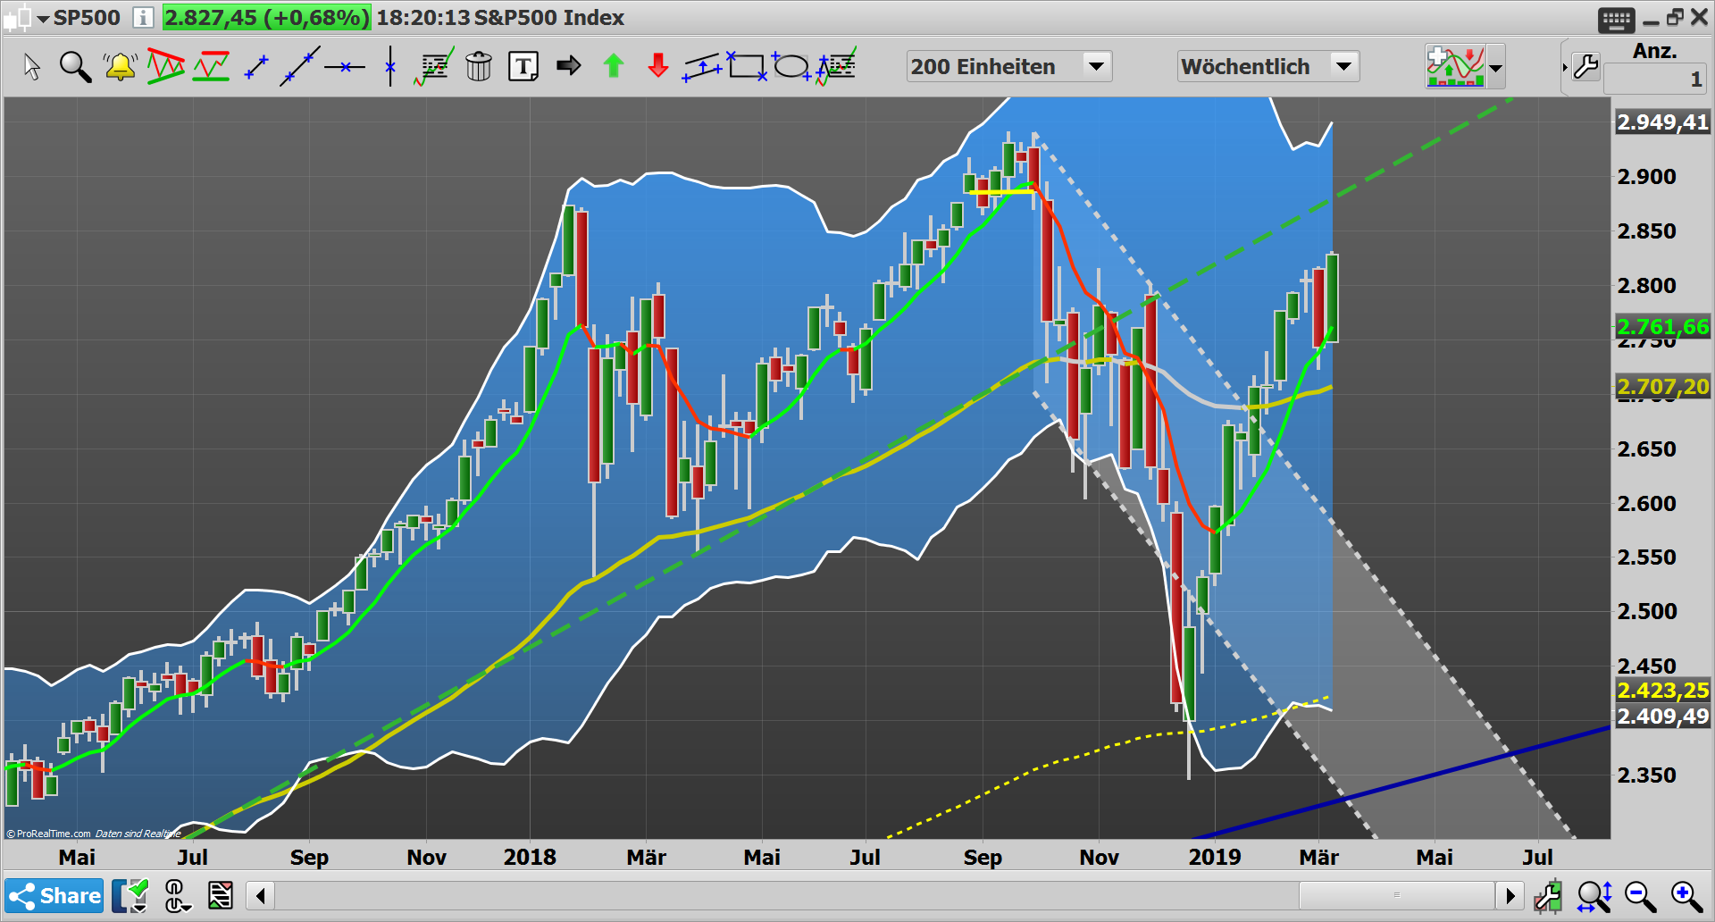The height and width of the screenshot is (922, 1715).
Task: Click the 2.600 price axis label
Action: [x=1647, y=504]
